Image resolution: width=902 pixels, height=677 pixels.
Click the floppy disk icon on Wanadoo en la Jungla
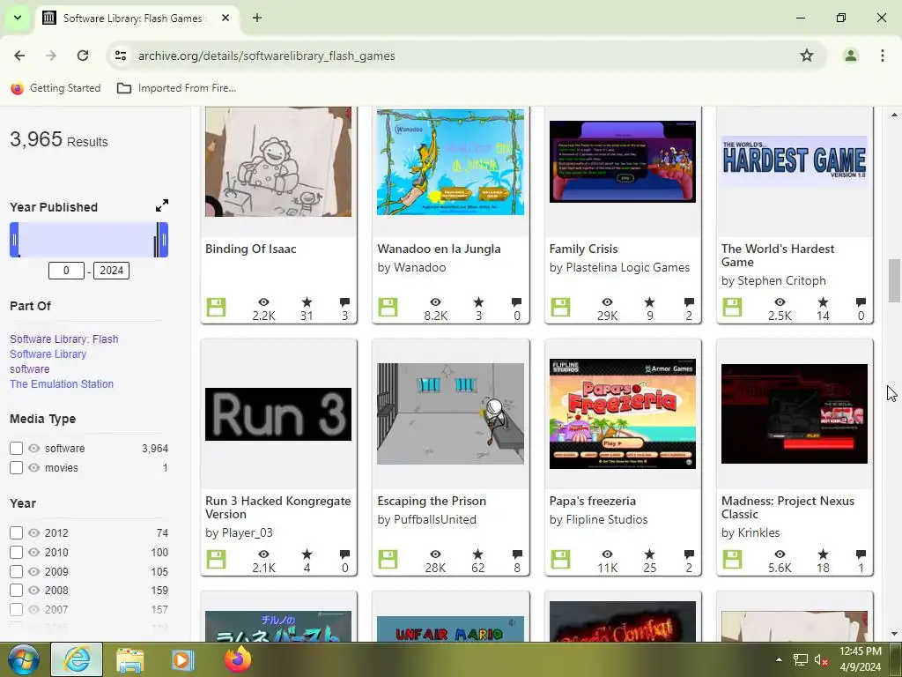[x=388, y=307]
